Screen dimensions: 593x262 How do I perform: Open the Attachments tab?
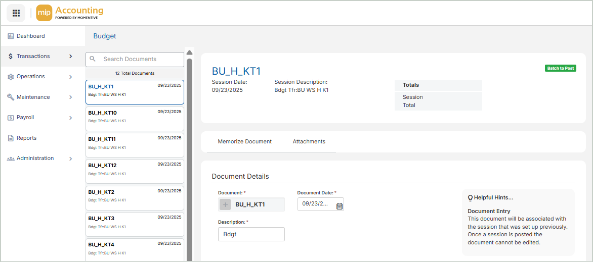(x=309, y=142)
